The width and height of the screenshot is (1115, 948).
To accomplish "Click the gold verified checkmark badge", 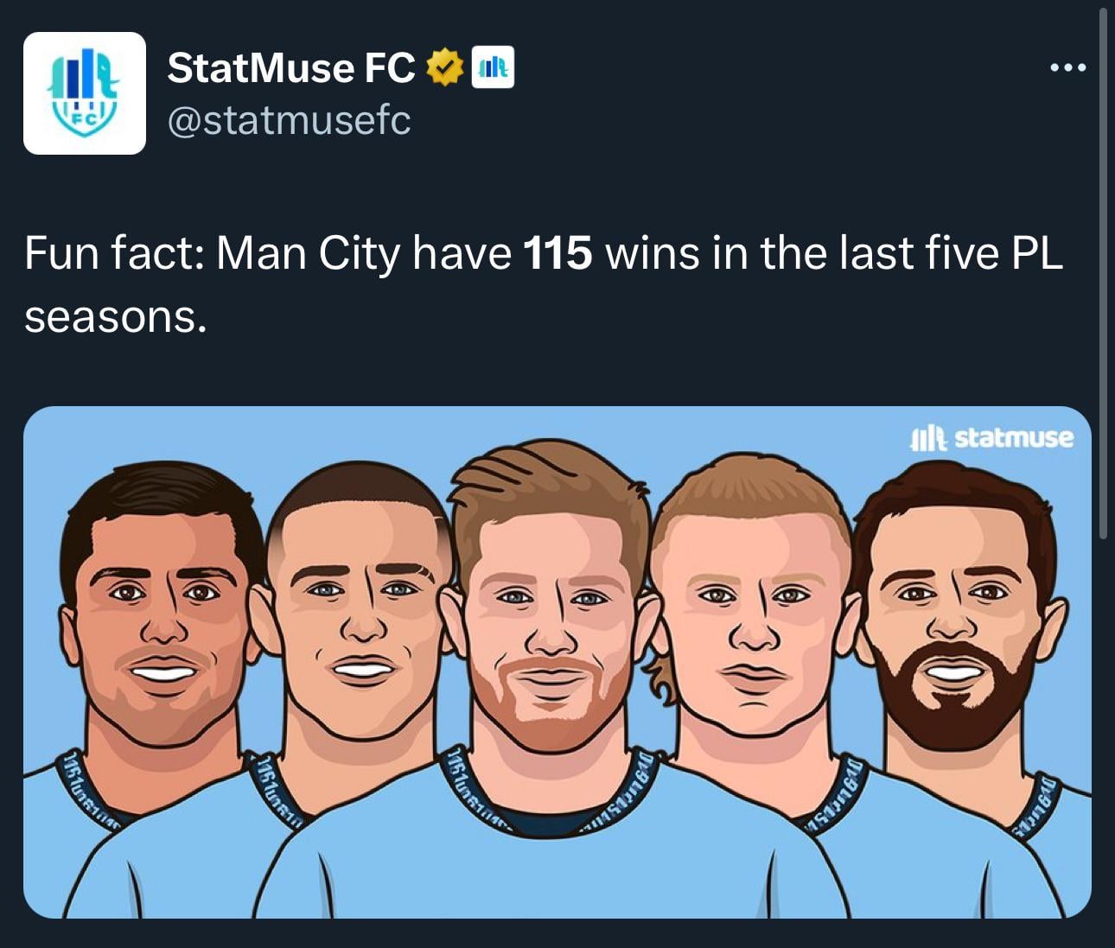I will point(444,67).
